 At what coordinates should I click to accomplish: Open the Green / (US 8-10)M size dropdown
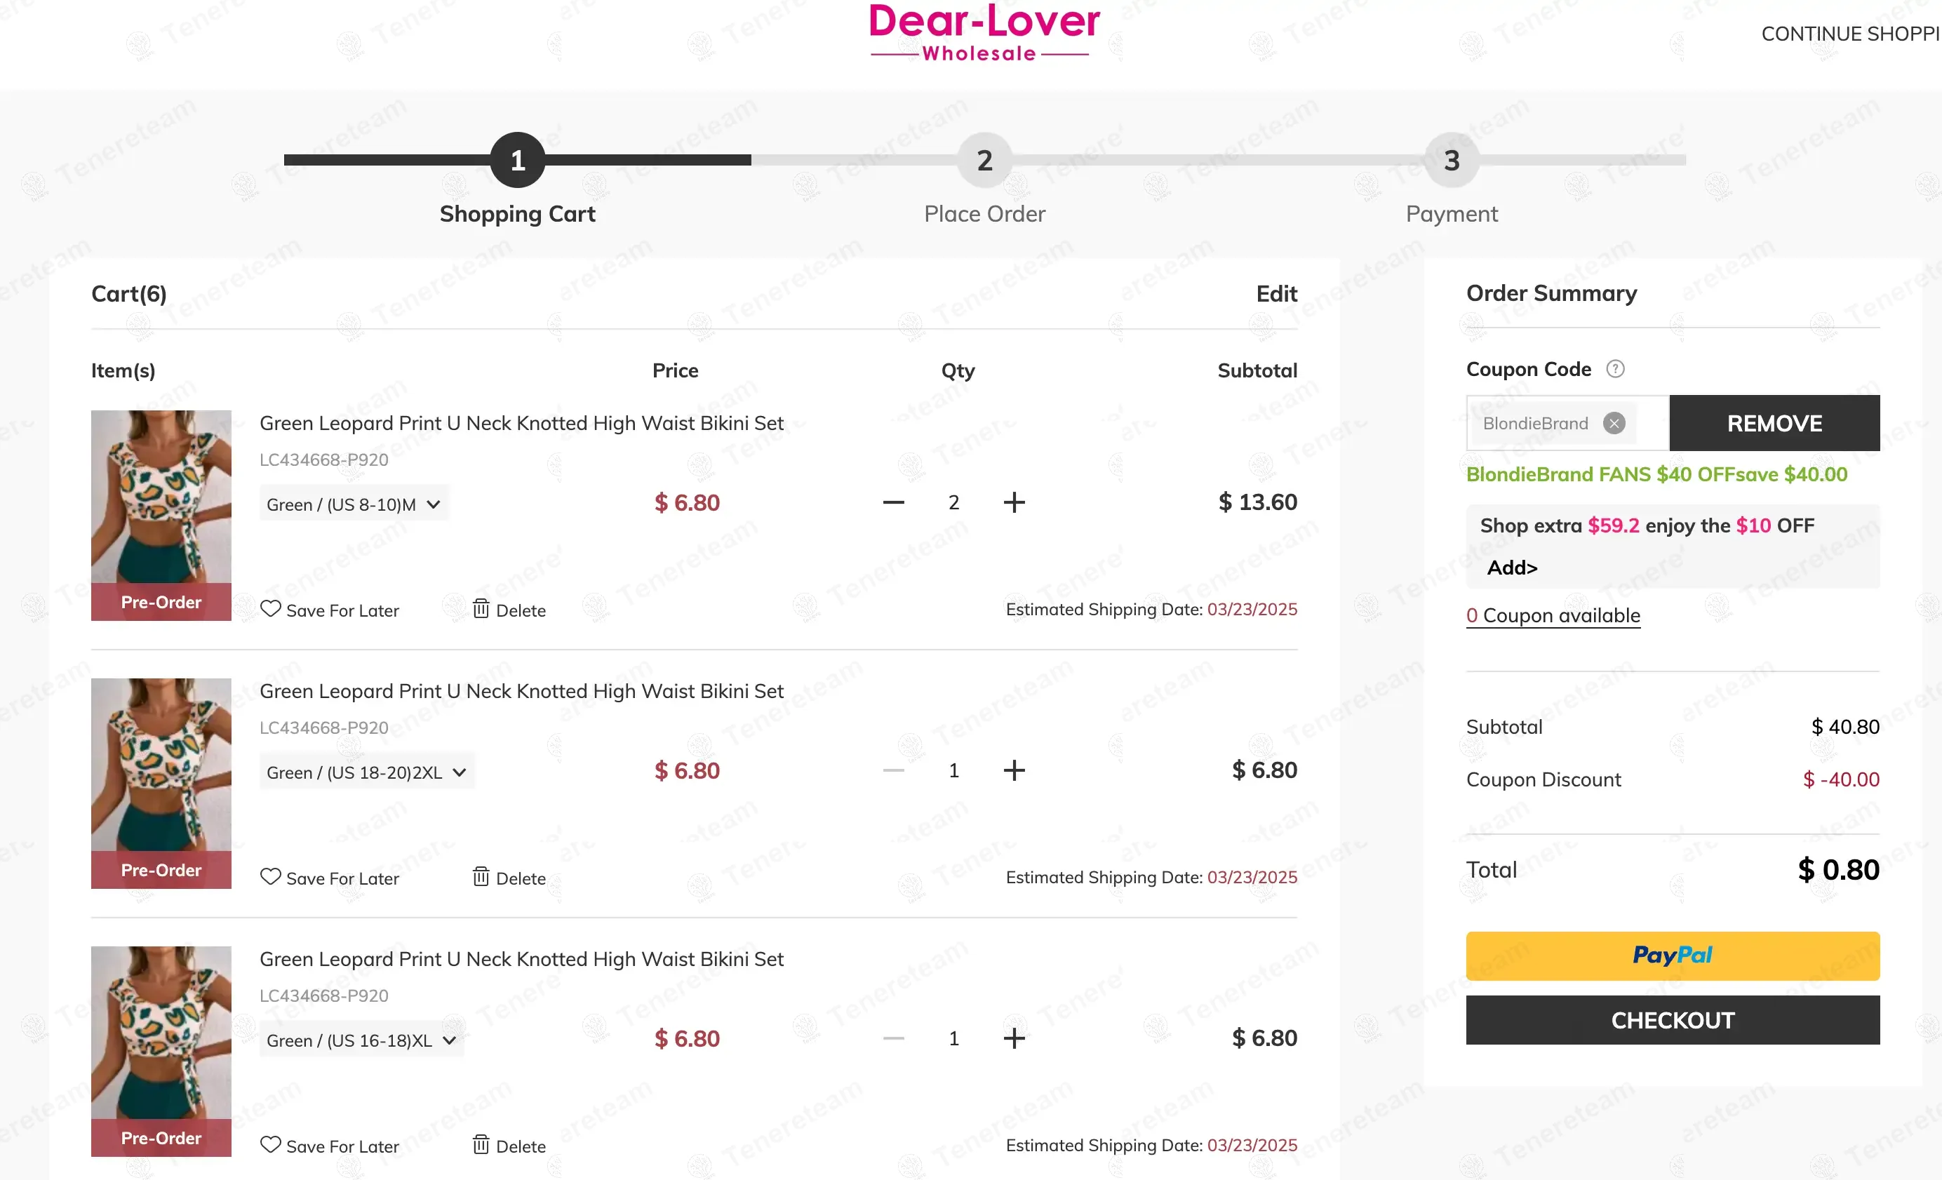(x=354, y=504)
